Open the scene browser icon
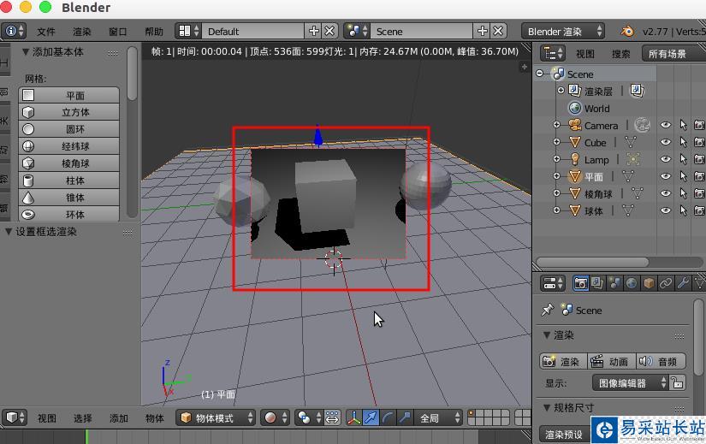This screenshot has width=706, height=444. pos(357,31)
